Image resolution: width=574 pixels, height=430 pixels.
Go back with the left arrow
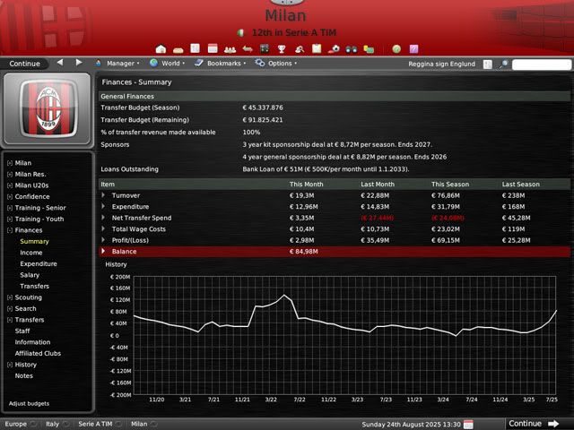pyautogui.click(x=60, y=63)
